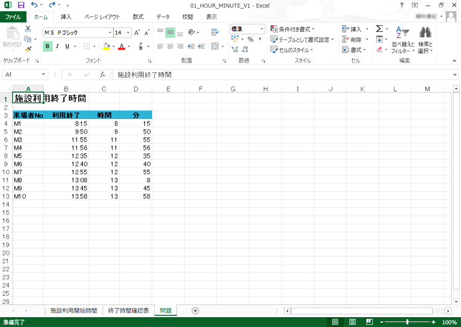This screenshot has width=461, height=327.
Task: Click the formula bar input
Action: click(282, 75)
